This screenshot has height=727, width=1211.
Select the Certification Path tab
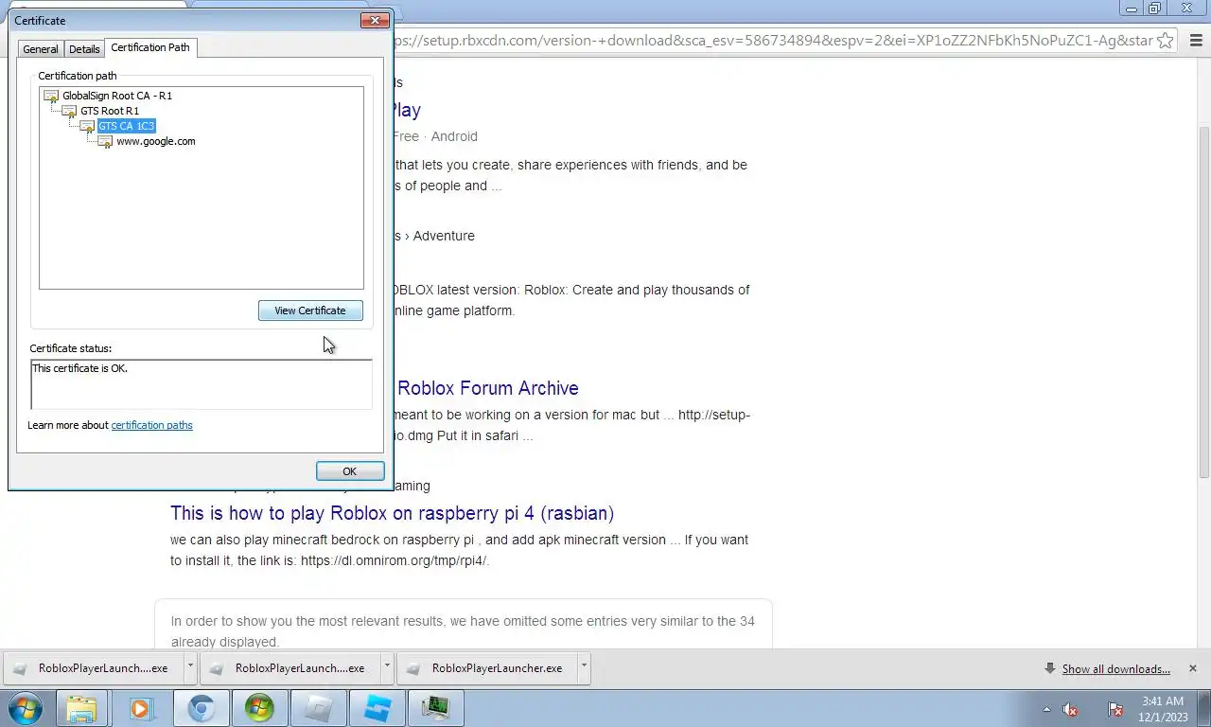[x=150, y=47]
